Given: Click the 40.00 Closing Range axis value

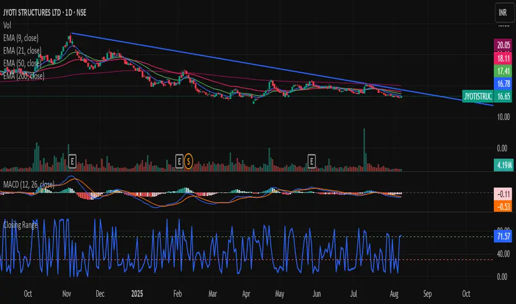Looking at the screenshot, I should tap(503, 254).
